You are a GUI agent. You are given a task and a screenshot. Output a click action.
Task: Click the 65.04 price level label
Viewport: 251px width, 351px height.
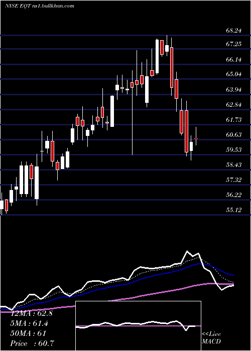click(234, 74)
